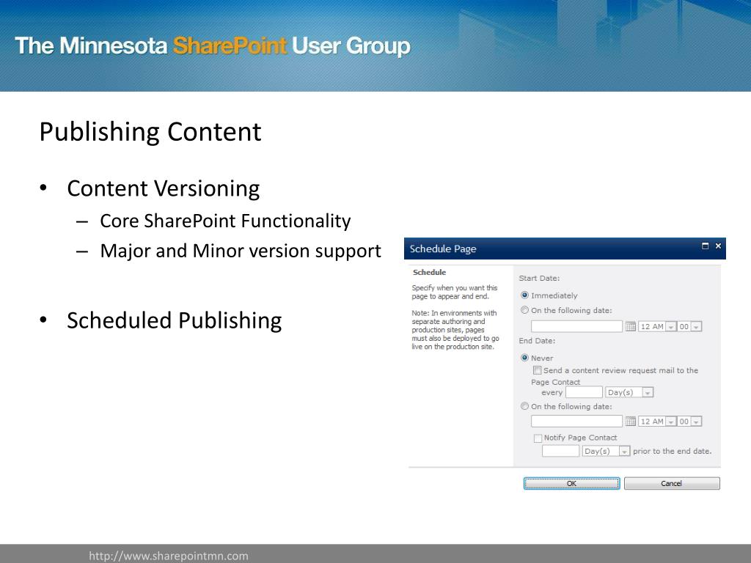This screenshot has width=751, height=563.
Task: Expand the Day(s) dropdown next to 'every'
Action: [x=629, y=393]
